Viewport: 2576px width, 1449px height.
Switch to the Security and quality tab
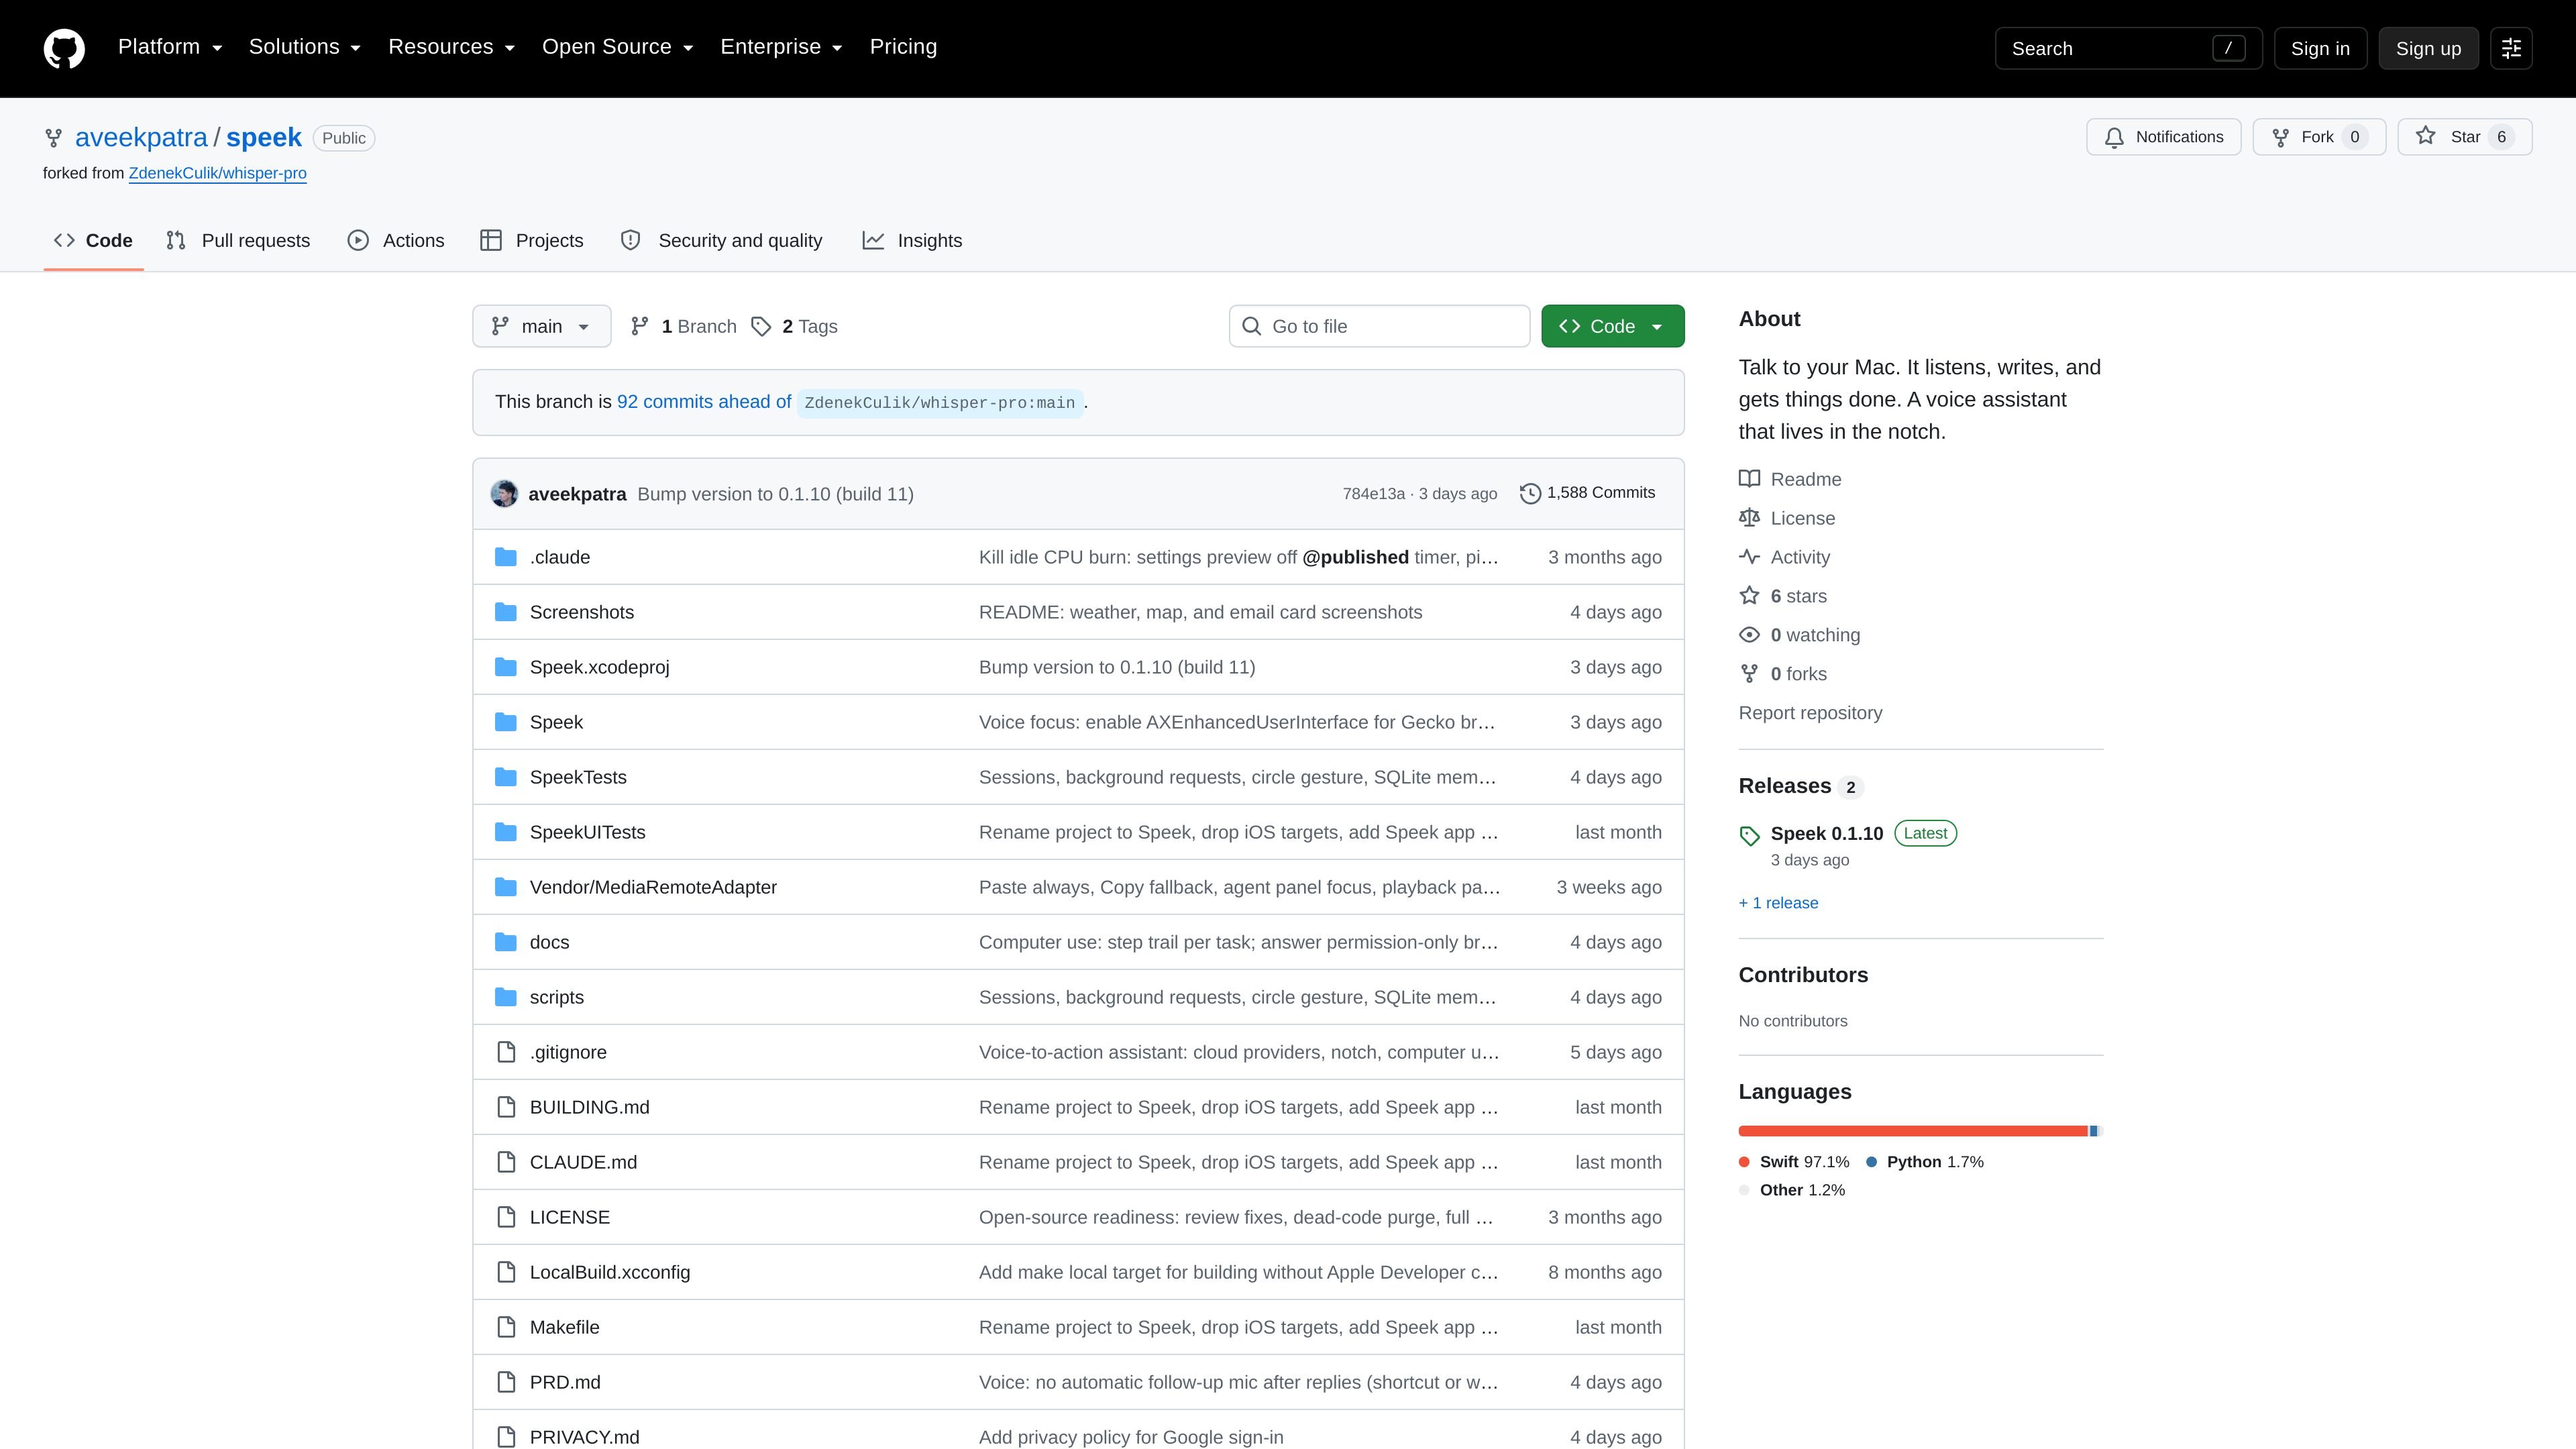(x=722, y=241)
